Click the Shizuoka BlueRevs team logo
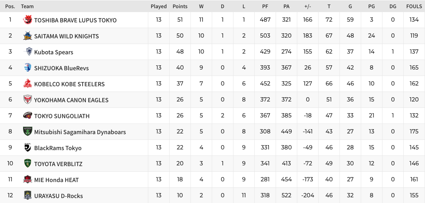Image resolution: width=425 pixels, height=203 pixels. pos(28,67)
